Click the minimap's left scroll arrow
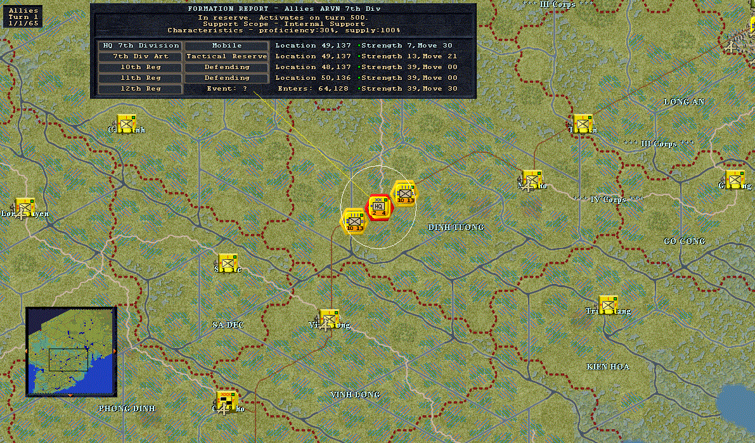 (x=27, y=352)
